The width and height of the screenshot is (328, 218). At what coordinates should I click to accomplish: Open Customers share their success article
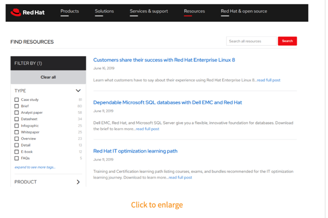164,60
